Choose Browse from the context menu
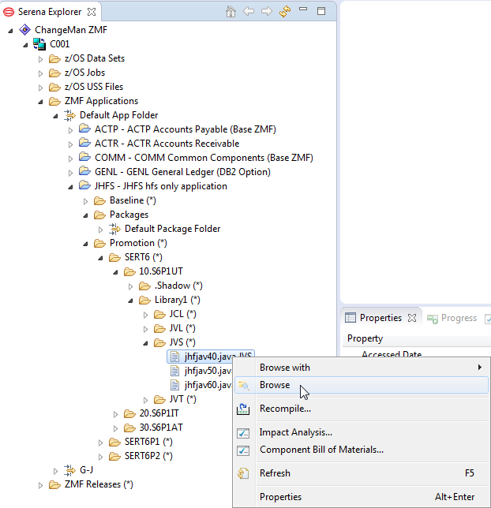This screenshot has width=491, height=508. click(x=361, y=385)
